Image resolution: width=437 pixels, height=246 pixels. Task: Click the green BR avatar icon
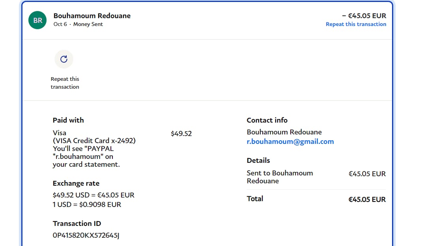point(38,20)
